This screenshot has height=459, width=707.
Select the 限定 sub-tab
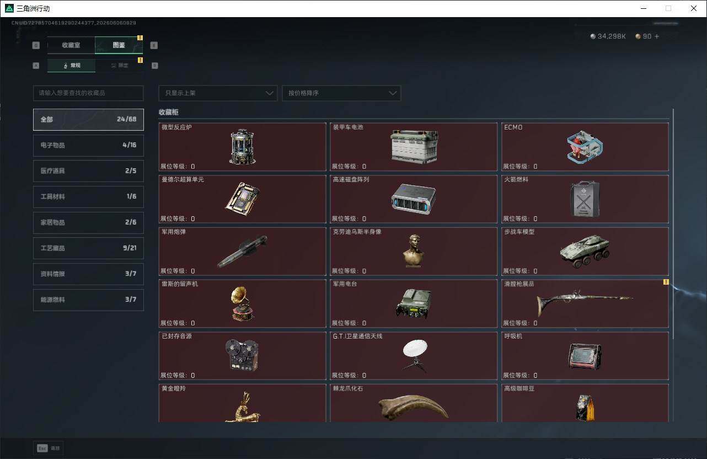119,65
